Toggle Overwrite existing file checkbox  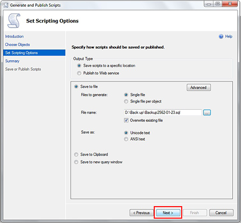[126, 120]
